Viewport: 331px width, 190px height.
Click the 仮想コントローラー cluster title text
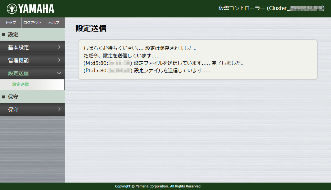pyautogui.click(x=272, y=8)
